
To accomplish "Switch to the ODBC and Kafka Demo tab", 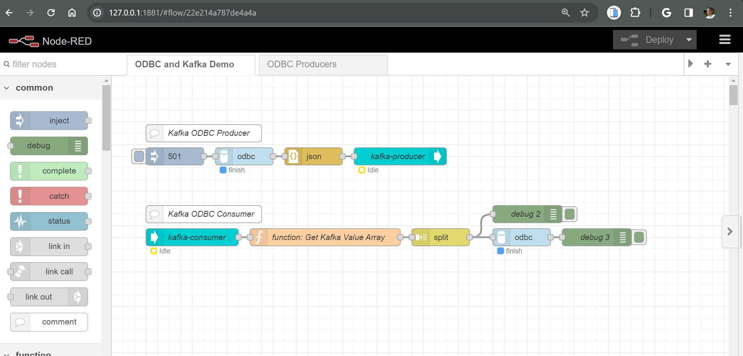I will 191,65.
